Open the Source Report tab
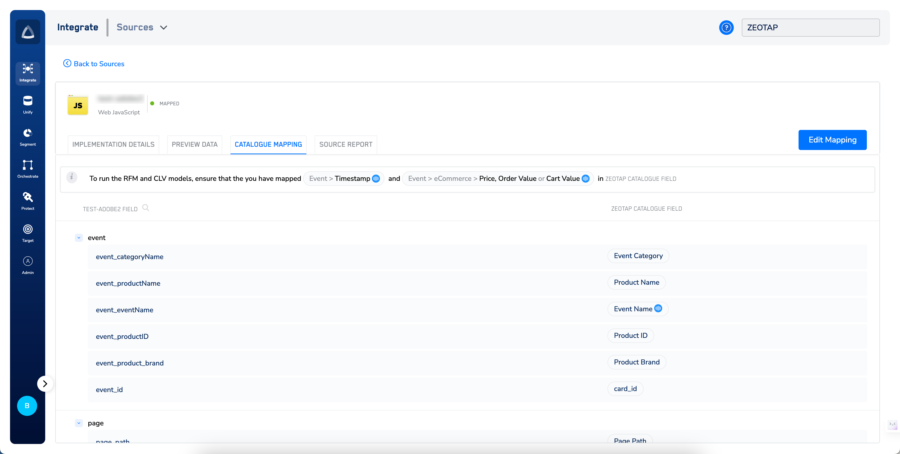 pyautogui.click(x=346, y=144)
